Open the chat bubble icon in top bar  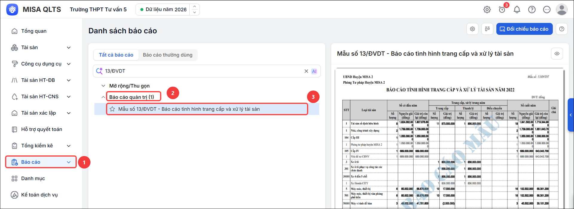point(547,10)
